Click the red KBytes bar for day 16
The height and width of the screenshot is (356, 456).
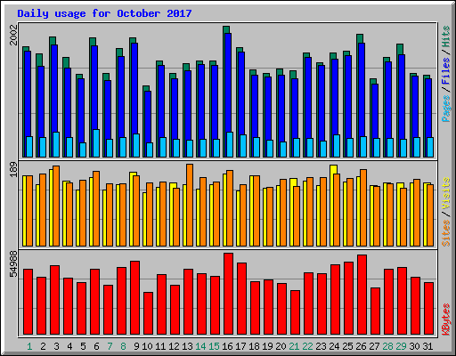(229, 294)
